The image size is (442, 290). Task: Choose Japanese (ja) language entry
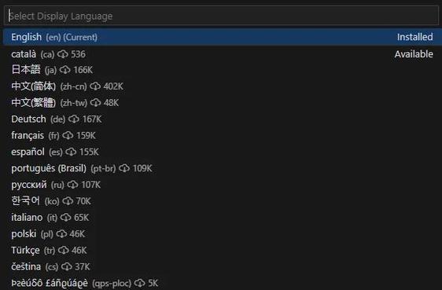click(223, 70)
